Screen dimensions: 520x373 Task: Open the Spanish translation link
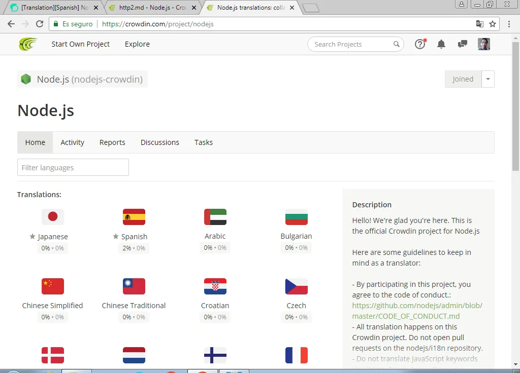(134, 237)
